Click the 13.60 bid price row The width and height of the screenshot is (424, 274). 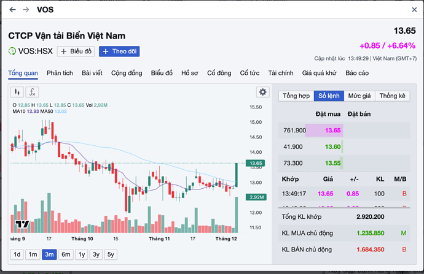click(x=333, y=147)
